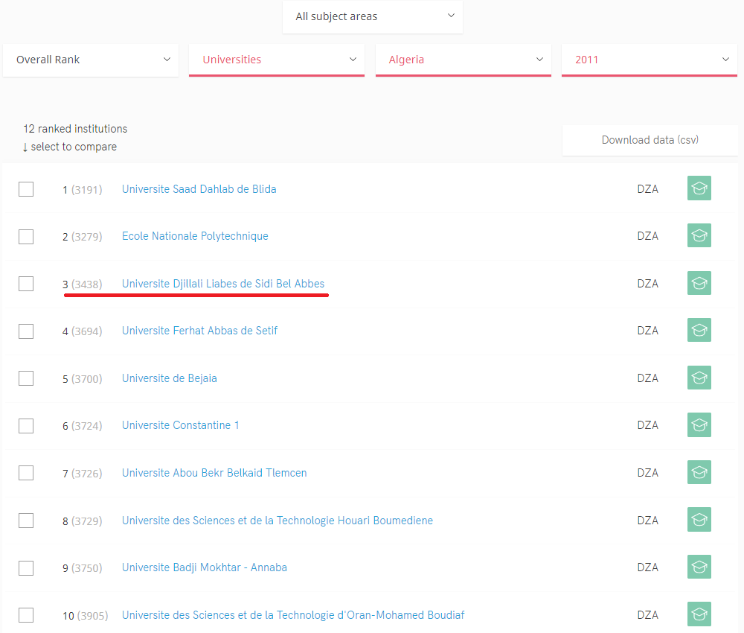Click graduation cap icon for Ecole Nationale Polytechnique

(x=699, y=235)
